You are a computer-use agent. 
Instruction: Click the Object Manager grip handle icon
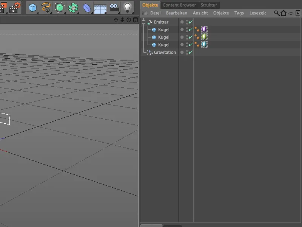[x=145, y=13]
